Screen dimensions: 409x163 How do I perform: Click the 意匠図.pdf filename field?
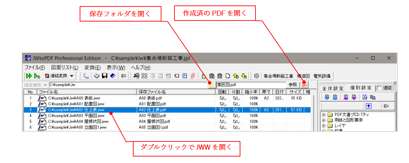[x=251, y=85]
